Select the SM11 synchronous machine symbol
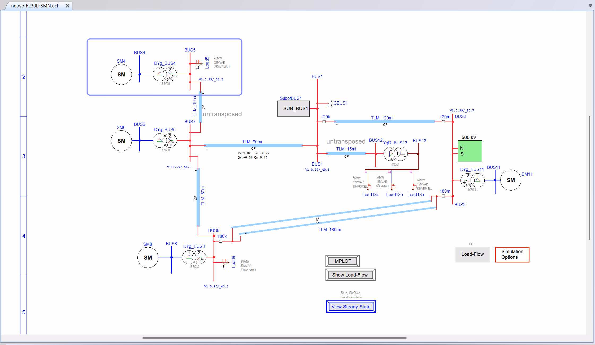This screenshot has width=595, height=345. click(x=511, y=180)
